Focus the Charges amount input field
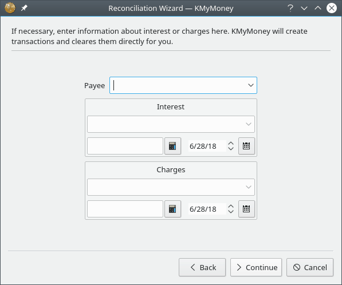Viewport: 342px width, 285px height. [x=125, y=209]
